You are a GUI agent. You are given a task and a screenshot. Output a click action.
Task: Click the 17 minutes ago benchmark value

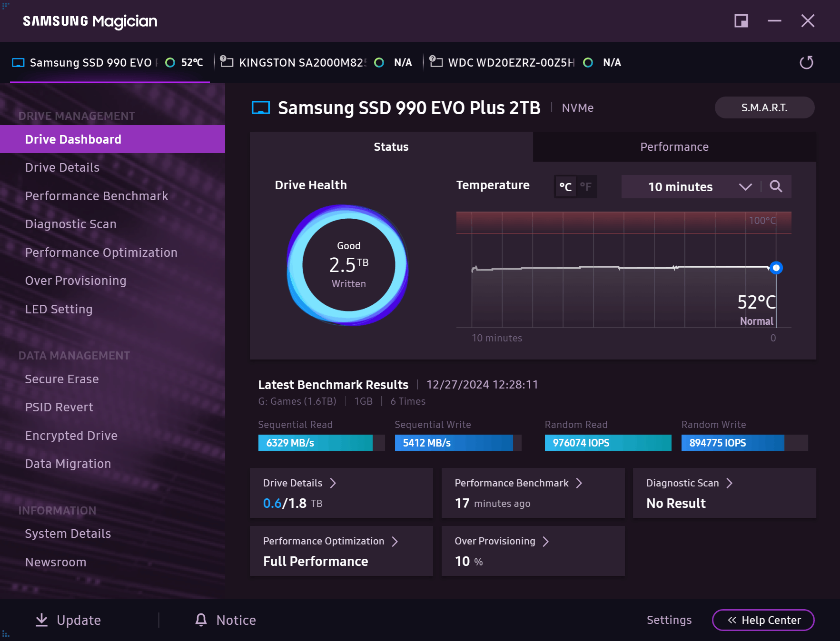tap(493, 503)
